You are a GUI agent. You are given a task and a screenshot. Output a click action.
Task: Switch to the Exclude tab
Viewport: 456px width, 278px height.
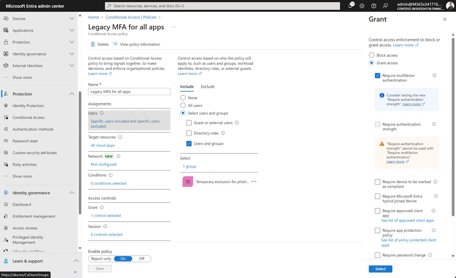(207, 87)
